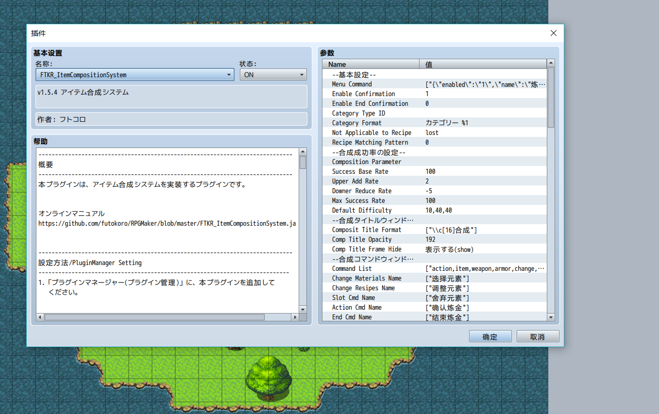Image resolution: width=659 pixels, height=414 pixels.
Task: Select the Max Success Rate row
Action: coord(435,200)
